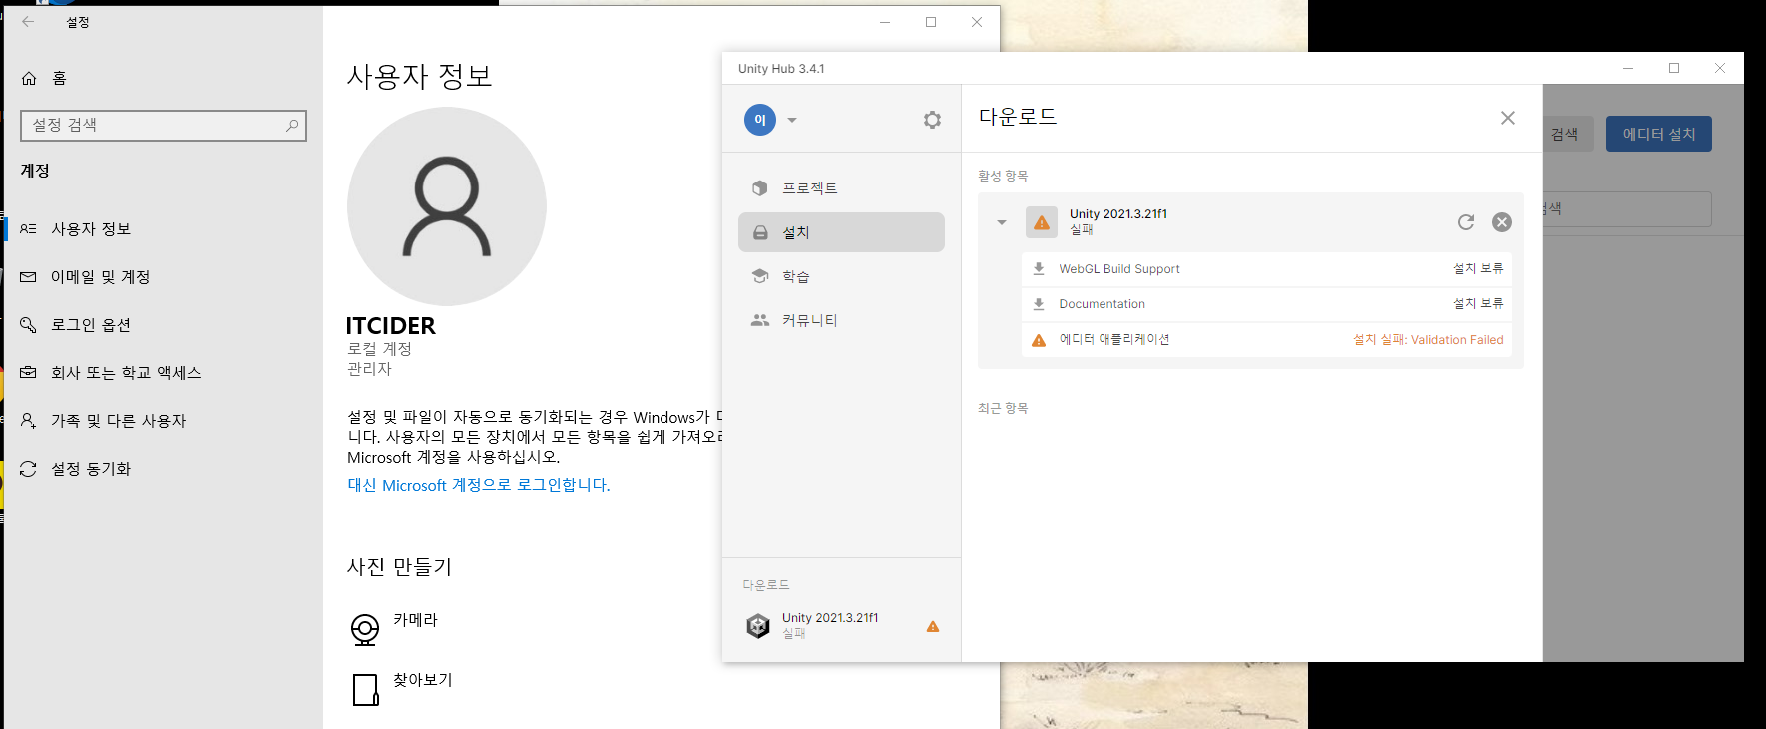Click the user profile picture avatar
This screenshot has height=729, width=1766.
tap(447, 206)
